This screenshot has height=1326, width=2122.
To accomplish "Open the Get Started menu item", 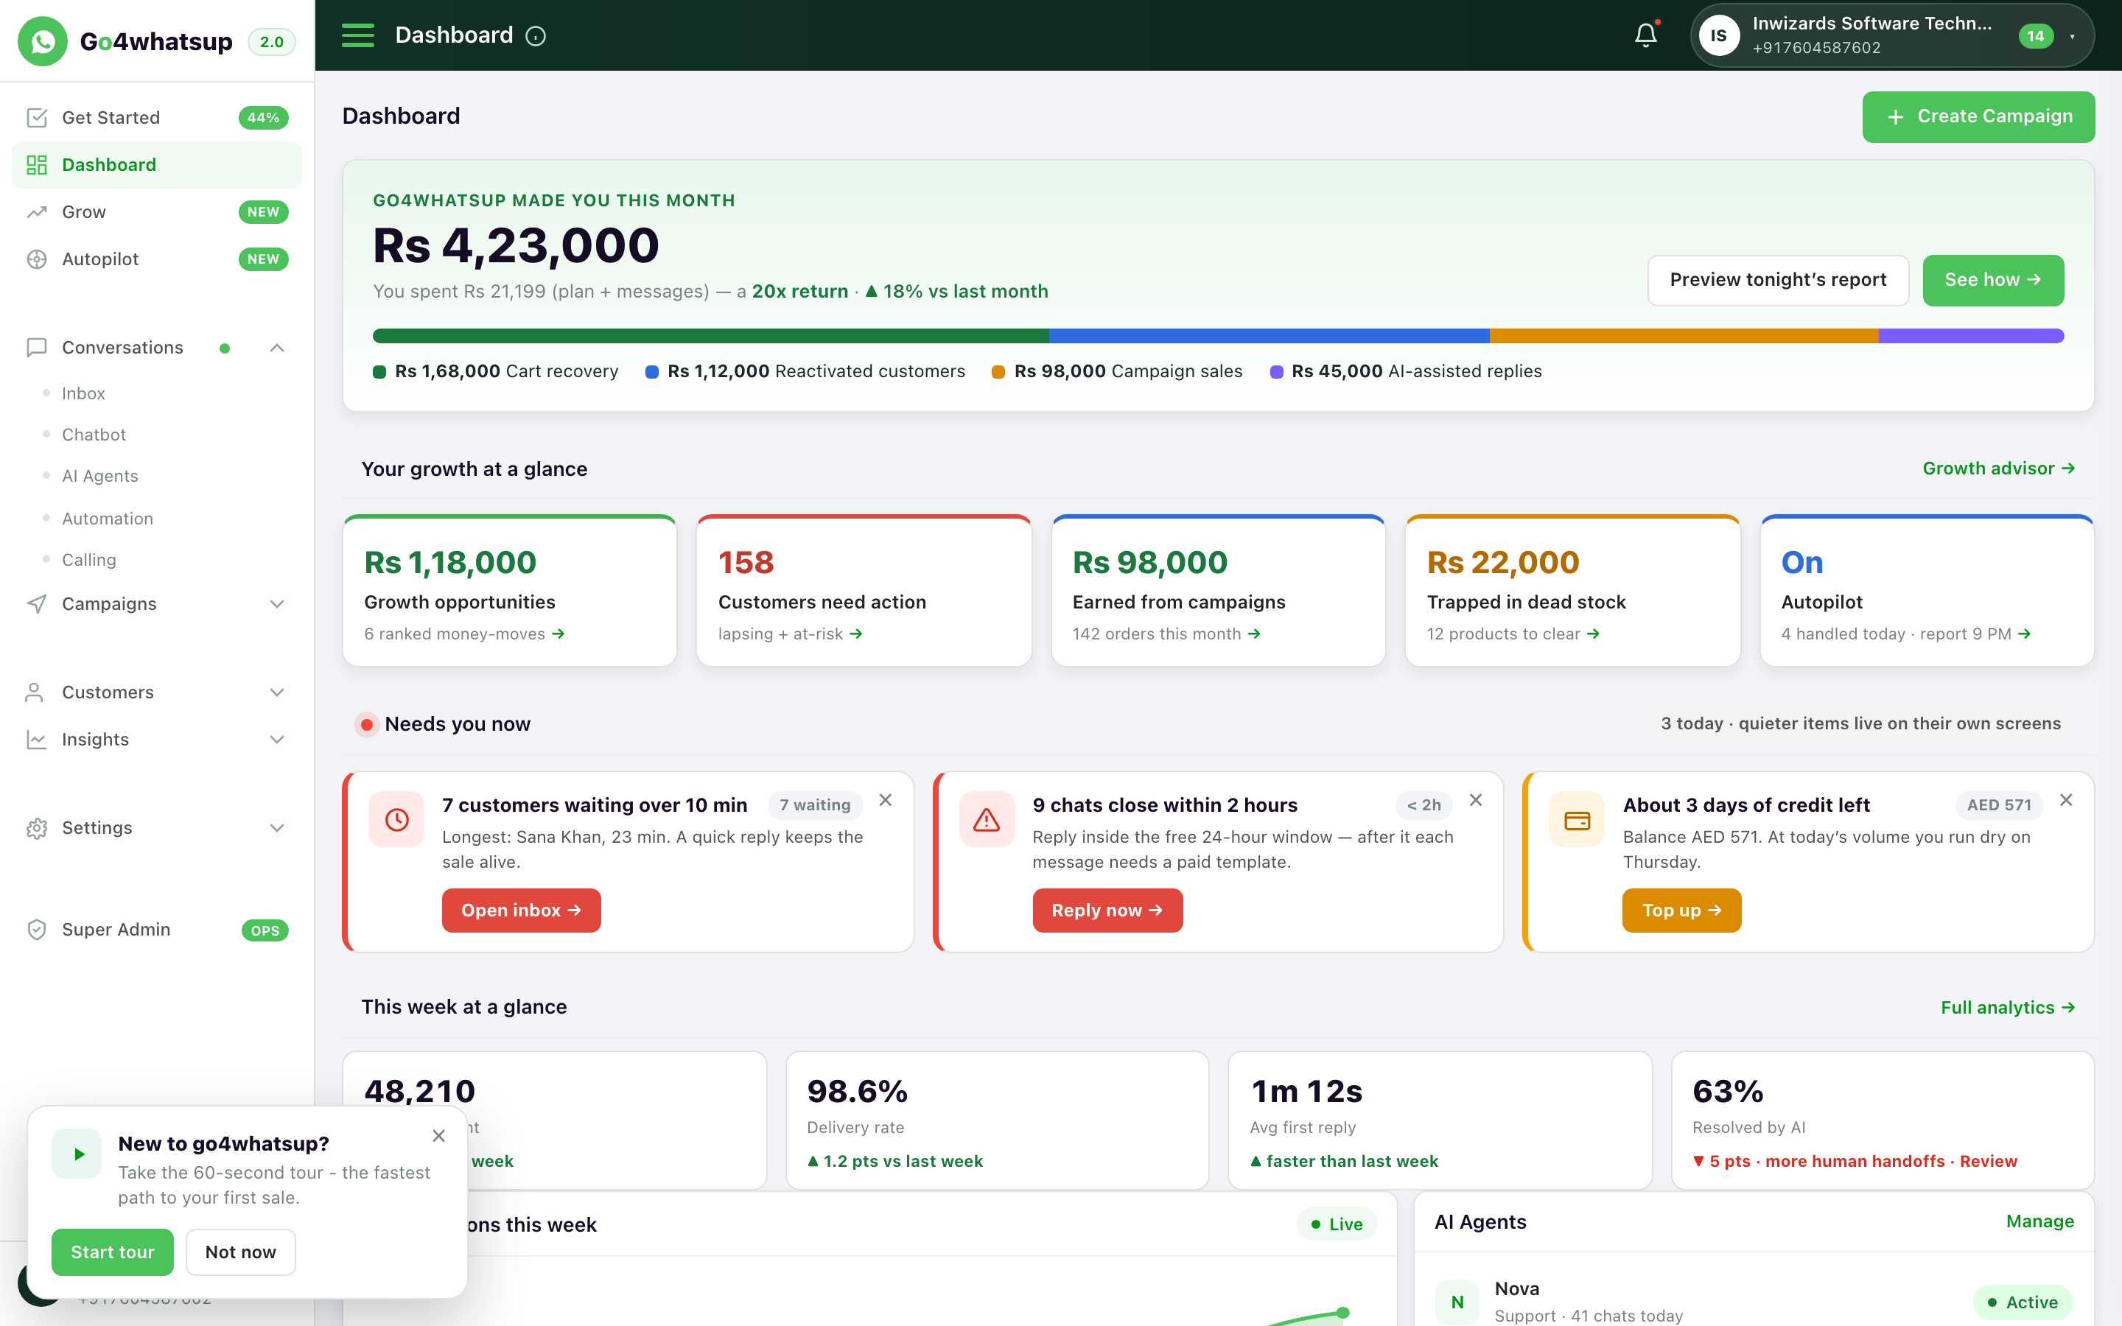I will point(157,118).
